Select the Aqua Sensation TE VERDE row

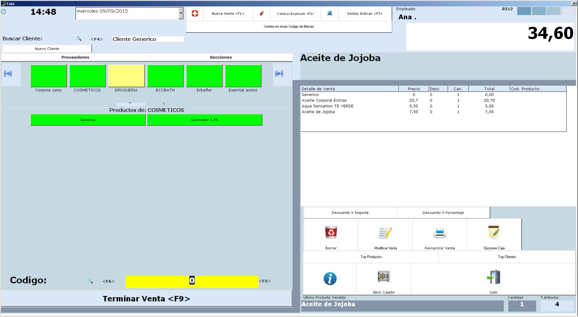328,106
